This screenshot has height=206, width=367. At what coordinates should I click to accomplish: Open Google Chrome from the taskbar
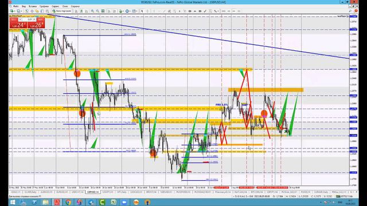pos(68,202)
